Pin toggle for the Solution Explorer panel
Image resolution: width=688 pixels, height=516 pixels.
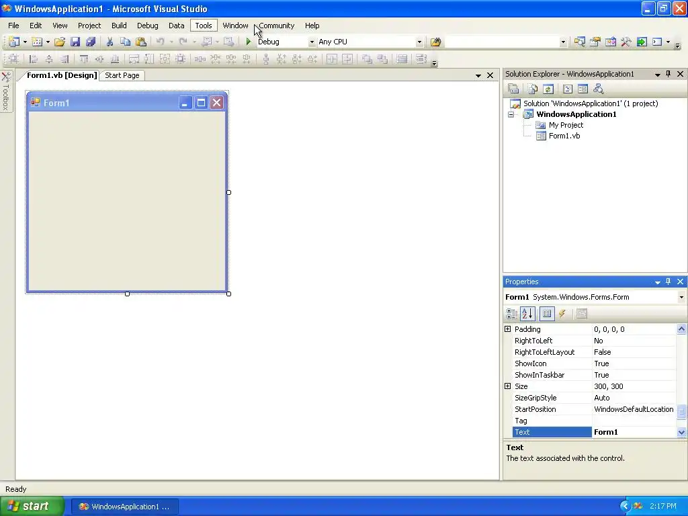pyautogui.click(x=669, y=74)
